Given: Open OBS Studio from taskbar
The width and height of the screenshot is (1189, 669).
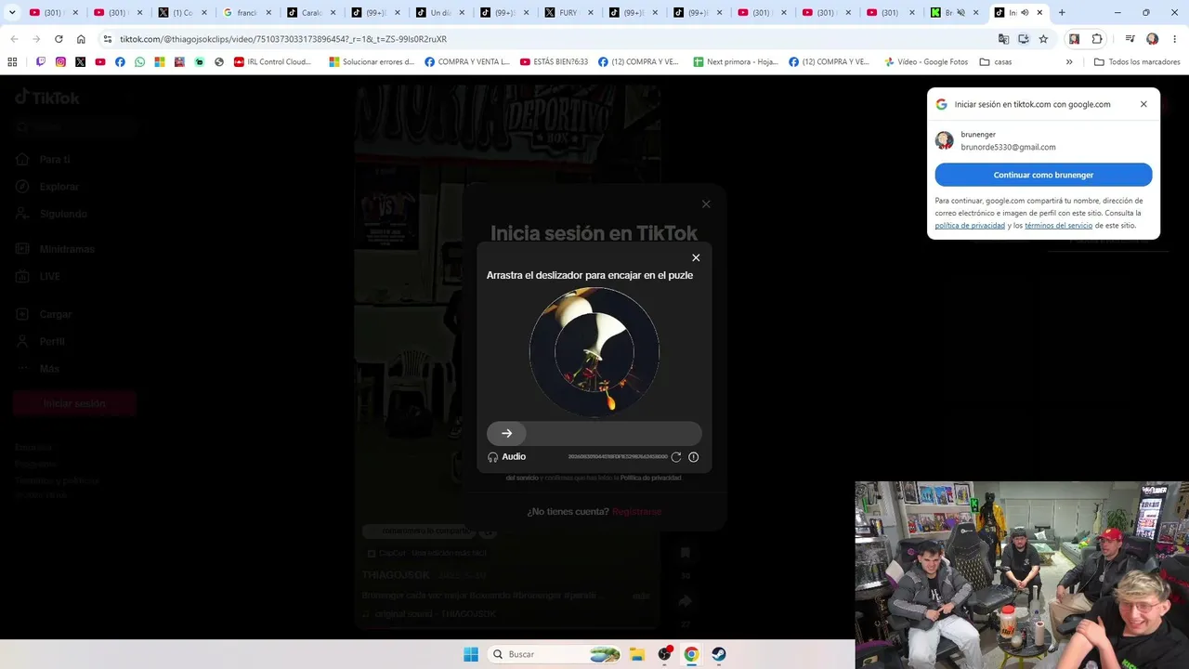Looking at the screenshot, I should point(664,654).
